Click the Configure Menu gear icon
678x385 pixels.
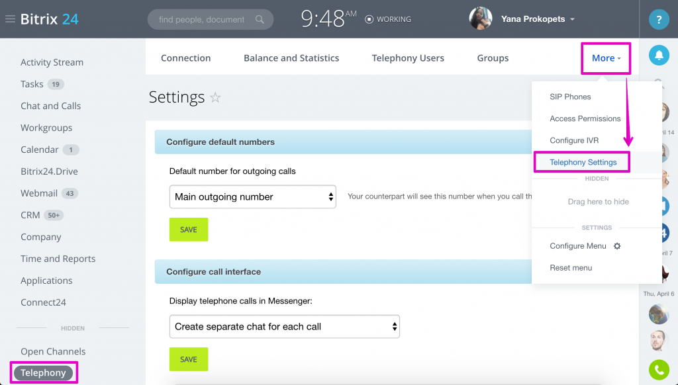pyautogui.click(x=617, y=246)
